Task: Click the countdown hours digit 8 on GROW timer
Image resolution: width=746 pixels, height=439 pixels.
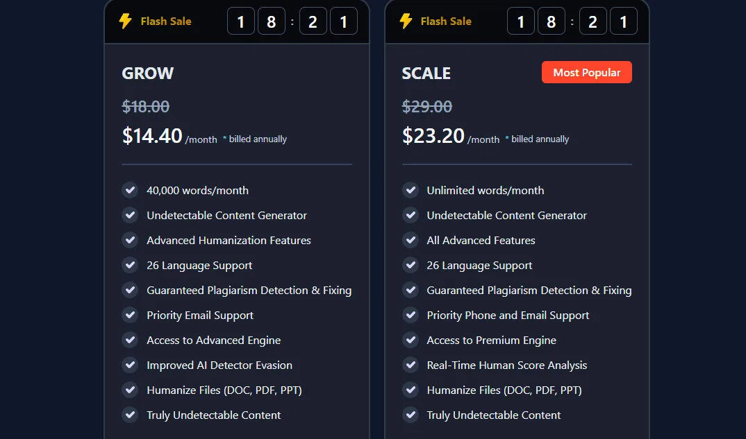Action: [271, 21]
